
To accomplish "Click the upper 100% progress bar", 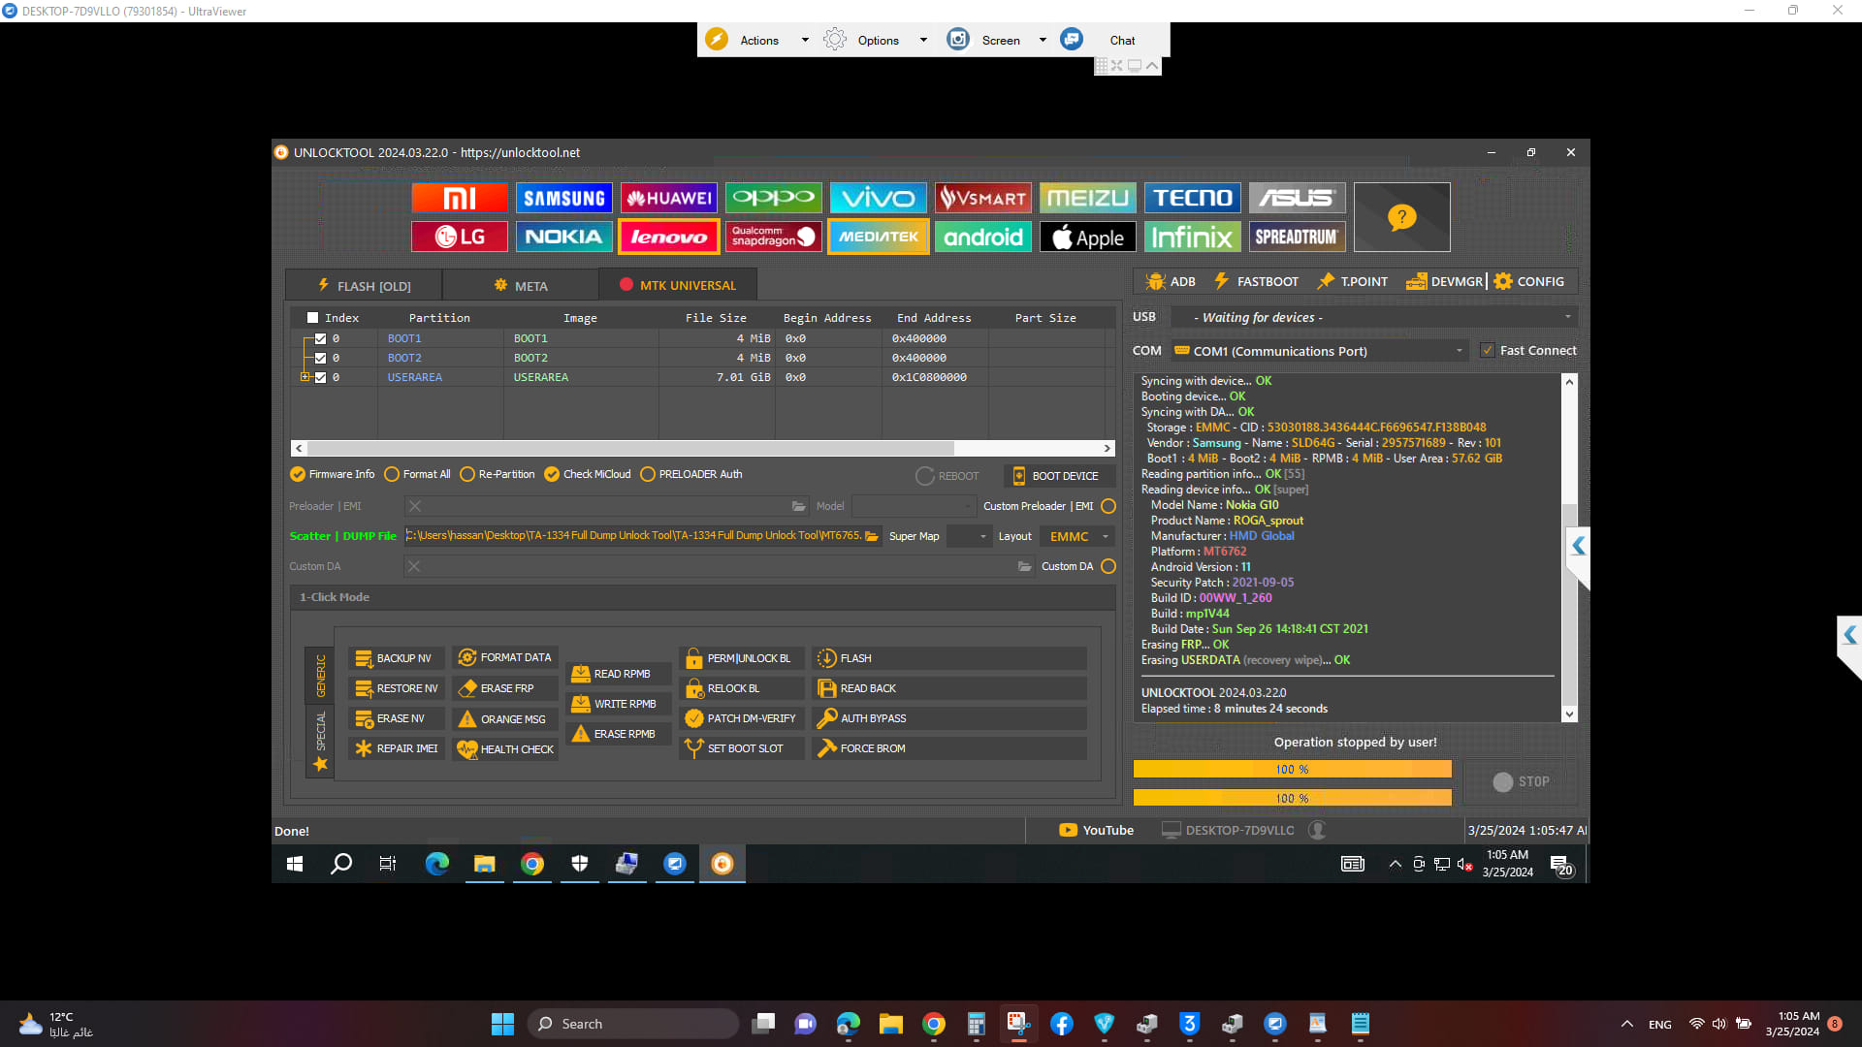I will click(1292, 769).
